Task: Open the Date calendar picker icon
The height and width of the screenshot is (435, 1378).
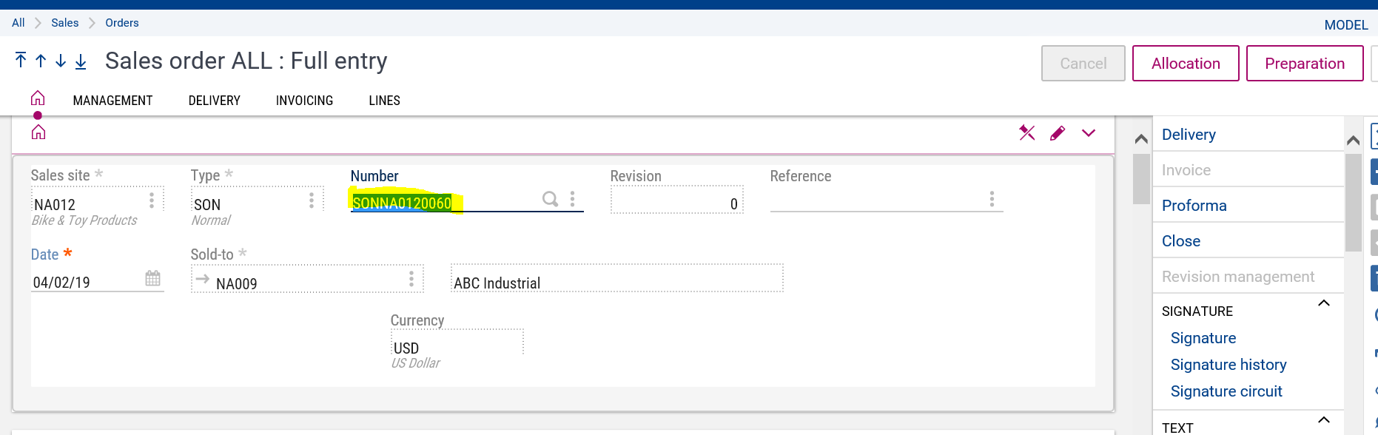Action: point(152,279)
